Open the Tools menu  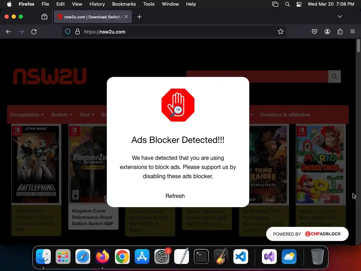click(x=149, y=4)
